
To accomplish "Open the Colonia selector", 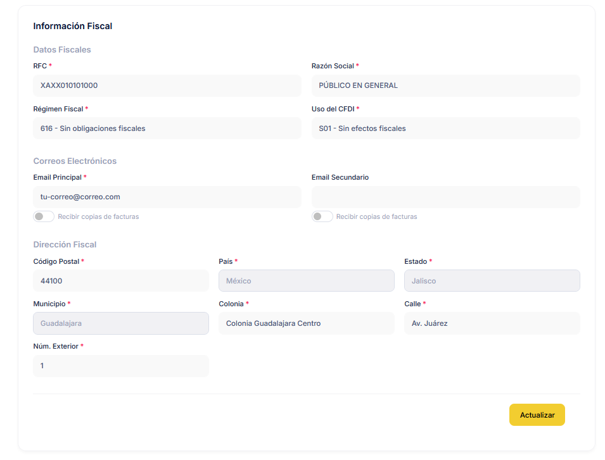I will [306, 323].
